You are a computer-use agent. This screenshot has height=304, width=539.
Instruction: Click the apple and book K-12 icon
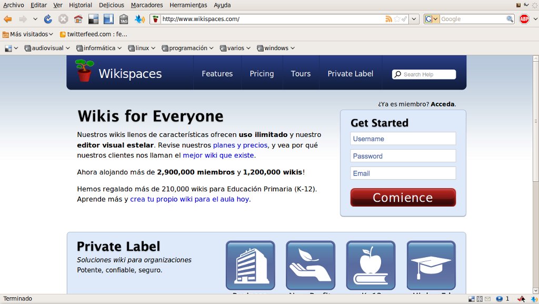pyautogui.click(x=371, y=265)
